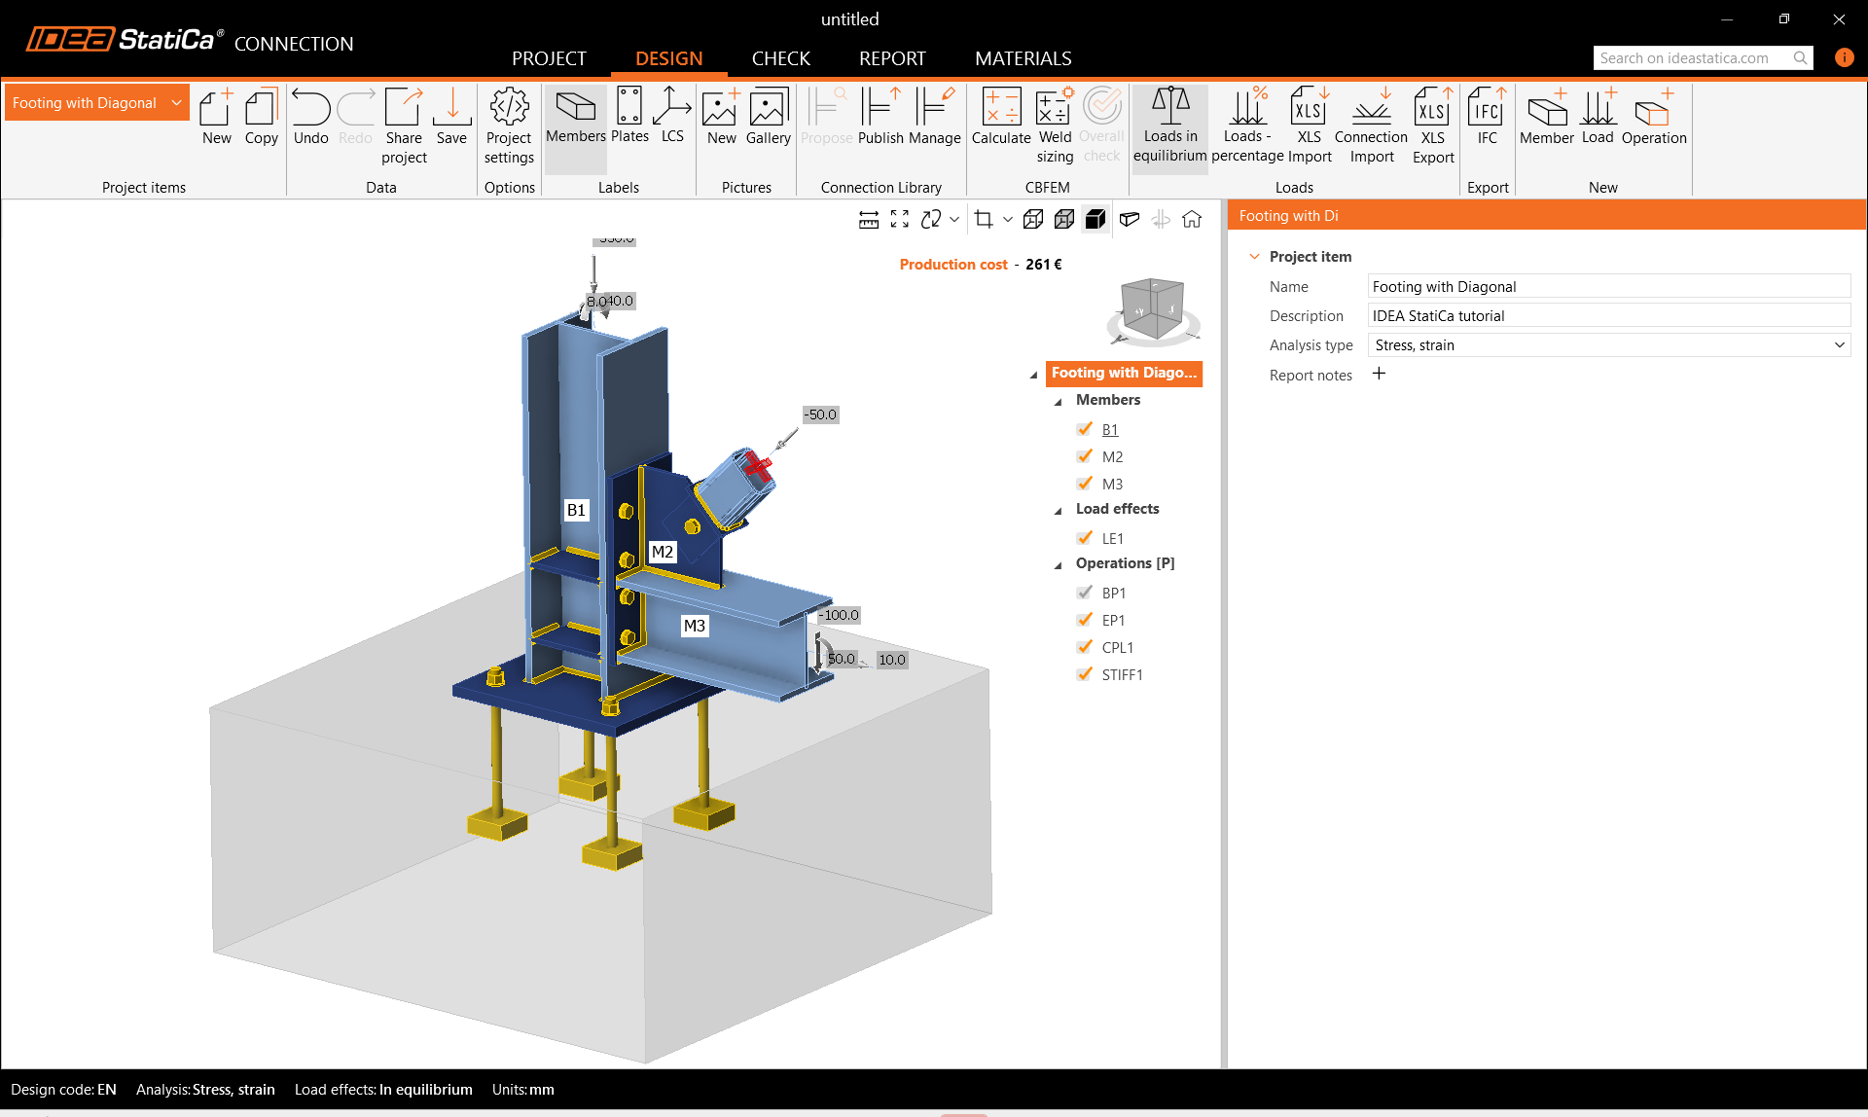The height and width of the screenshot is (1117, 1868).
Task: Reset view with the home icon
Action: 1192,220
